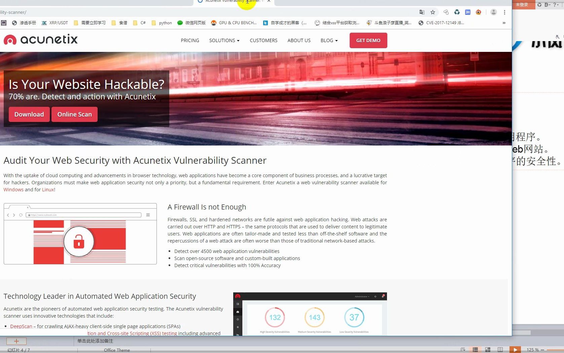Click the three-circles extension icon
This screenshot has width=564, height=353.
click(446, 12)
